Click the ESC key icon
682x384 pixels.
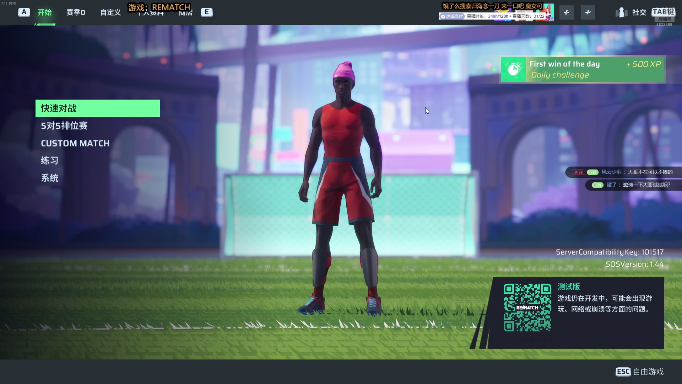click(623, 372)
